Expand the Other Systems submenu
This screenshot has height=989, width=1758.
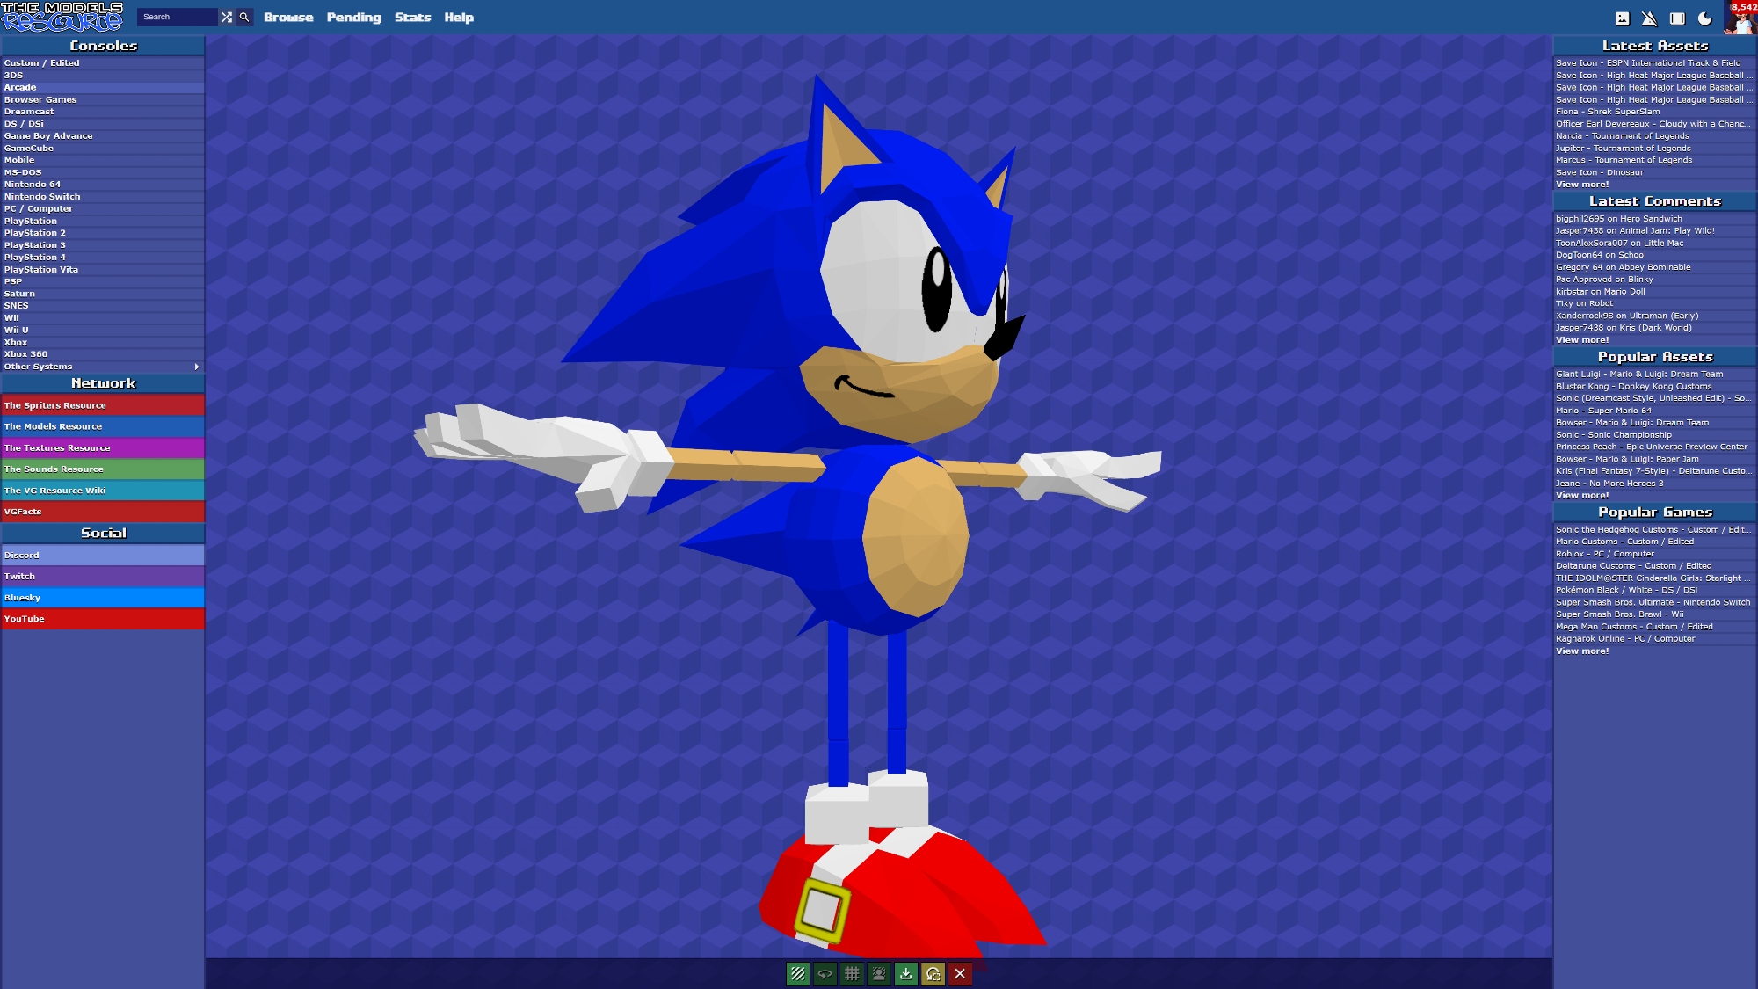196,367
